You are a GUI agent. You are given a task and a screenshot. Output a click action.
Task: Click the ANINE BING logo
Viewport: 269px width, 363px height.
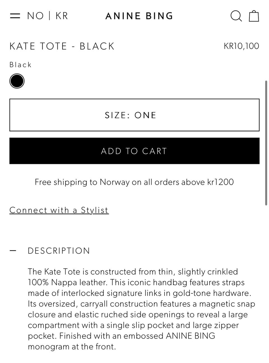139,16
